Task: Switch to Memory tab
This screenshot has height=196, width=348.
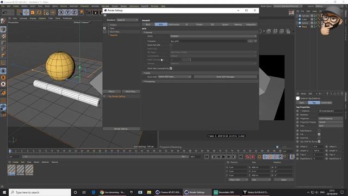Action: [238, 24]
